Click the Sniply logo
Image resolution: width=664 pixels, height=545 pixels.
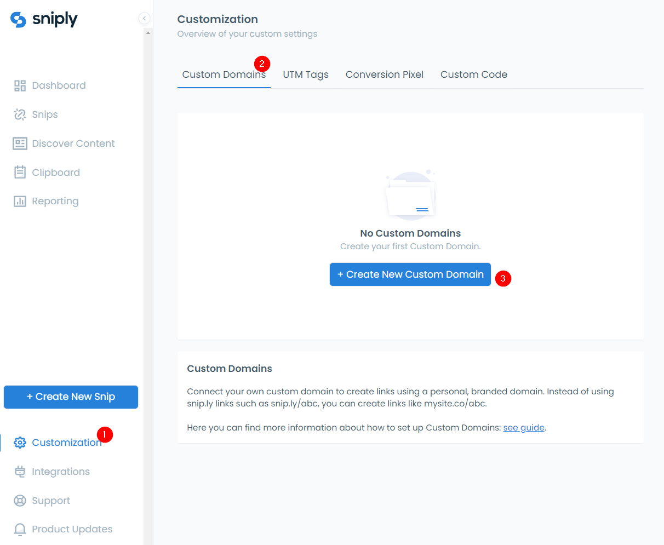[43, 19]
